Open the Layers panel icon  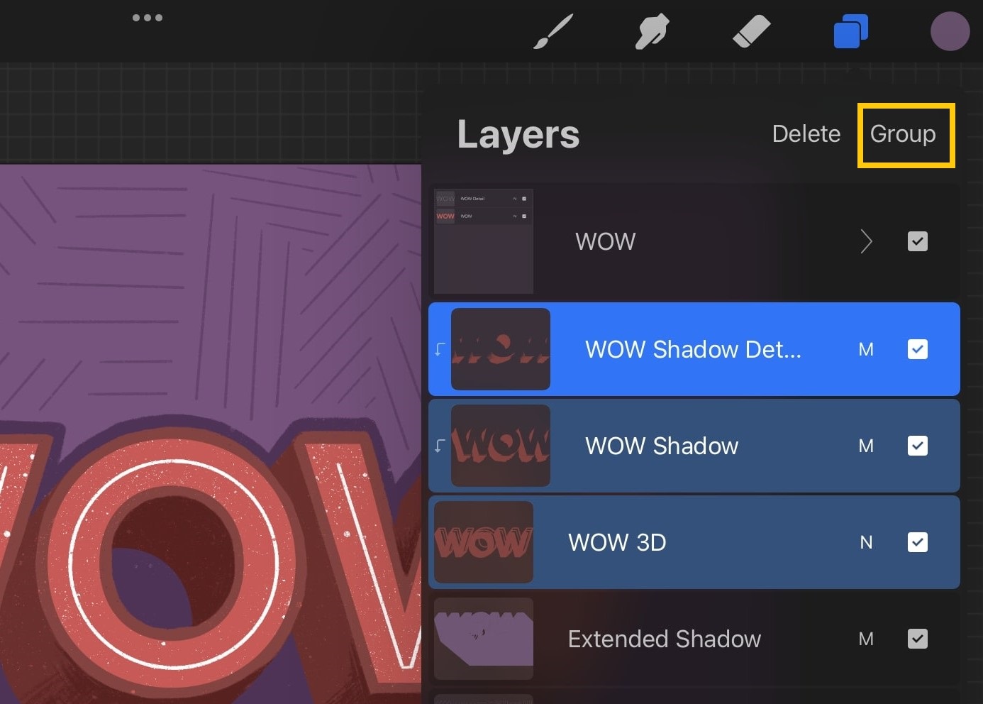point(850,31)
